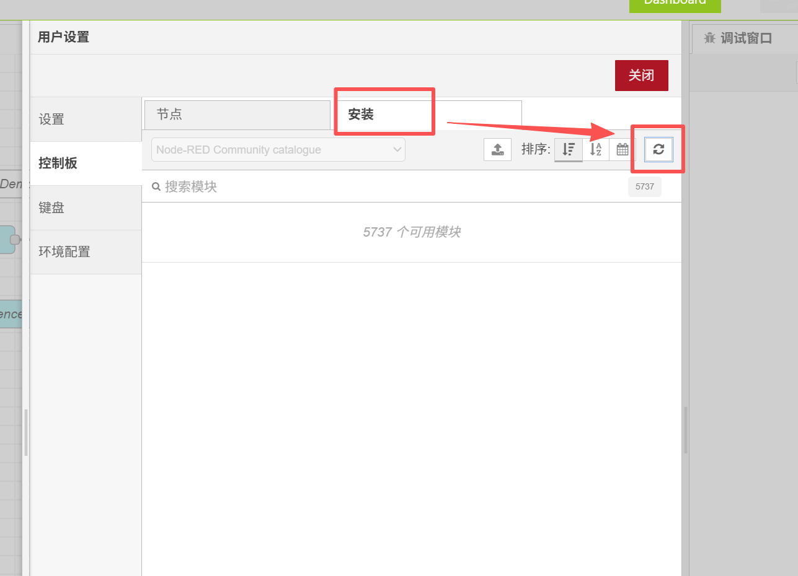This screenshot has height=576, width=798.
Task: Open the Node-RED Community catalogue dropdown
Action: click(x=278, y=150)
